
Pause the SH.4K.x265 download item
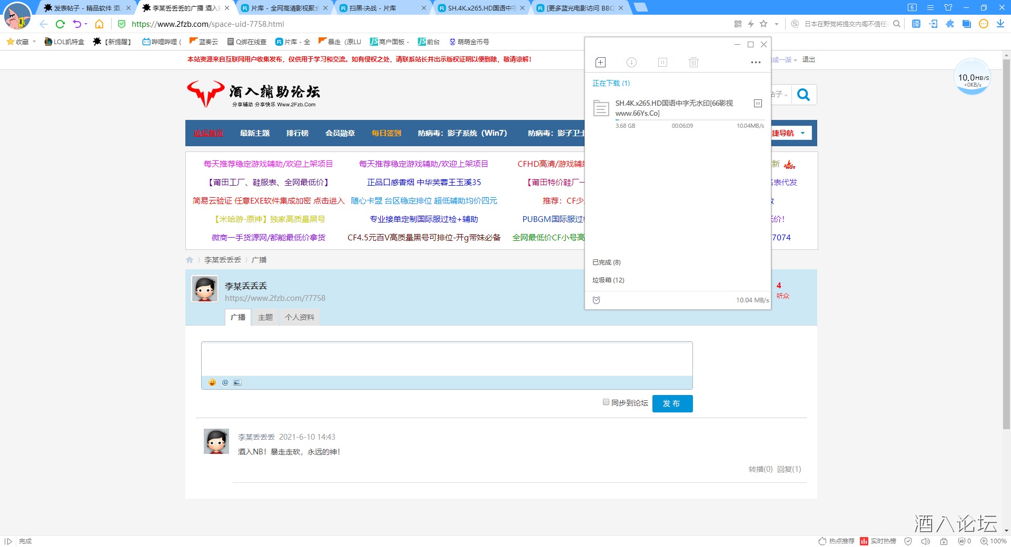click(x=758, y=103)
